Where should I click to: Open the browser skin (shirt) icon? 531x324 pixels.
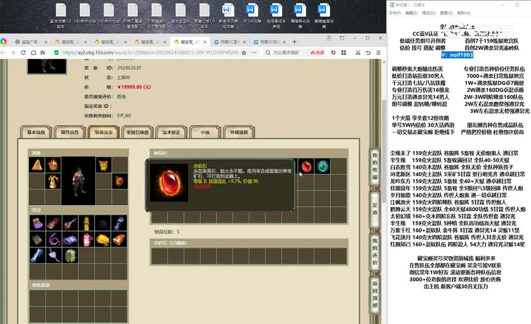342,38
